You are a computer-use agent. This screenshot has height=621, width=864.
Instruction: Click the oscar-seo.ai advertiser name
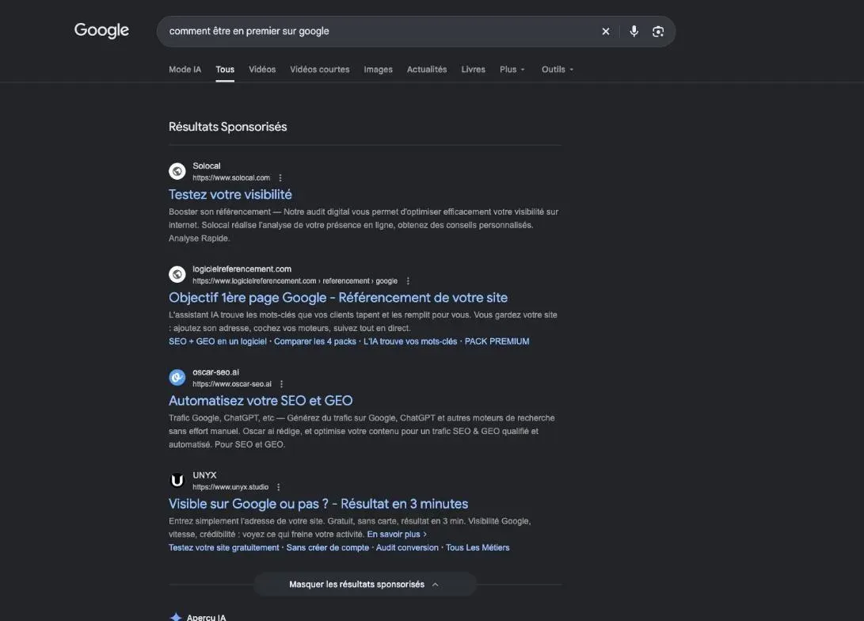216,372
